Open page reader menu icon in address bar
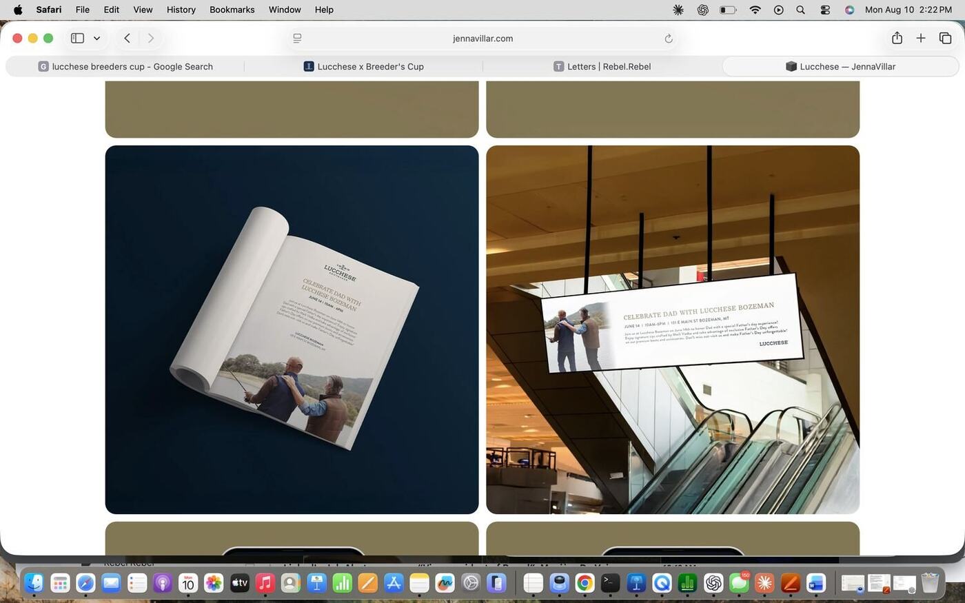Image resolution: width=965 pixels, height=603 pixels. pos(297,39)
